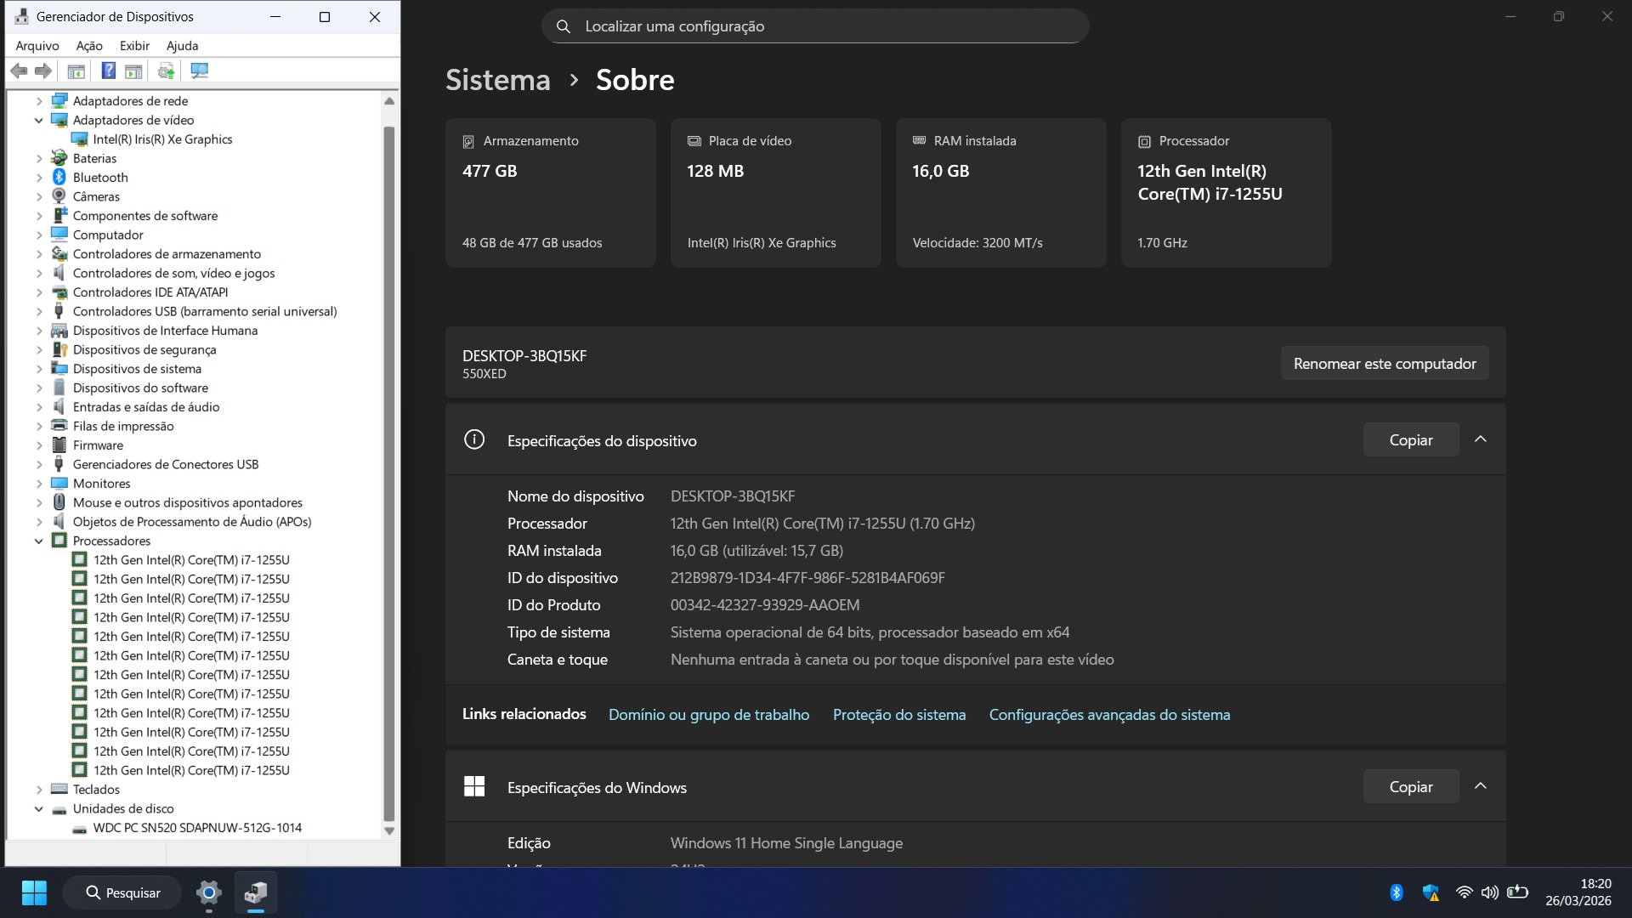Click the Localizar uma configuração search field
The image size is (1632, 918).
815,26
